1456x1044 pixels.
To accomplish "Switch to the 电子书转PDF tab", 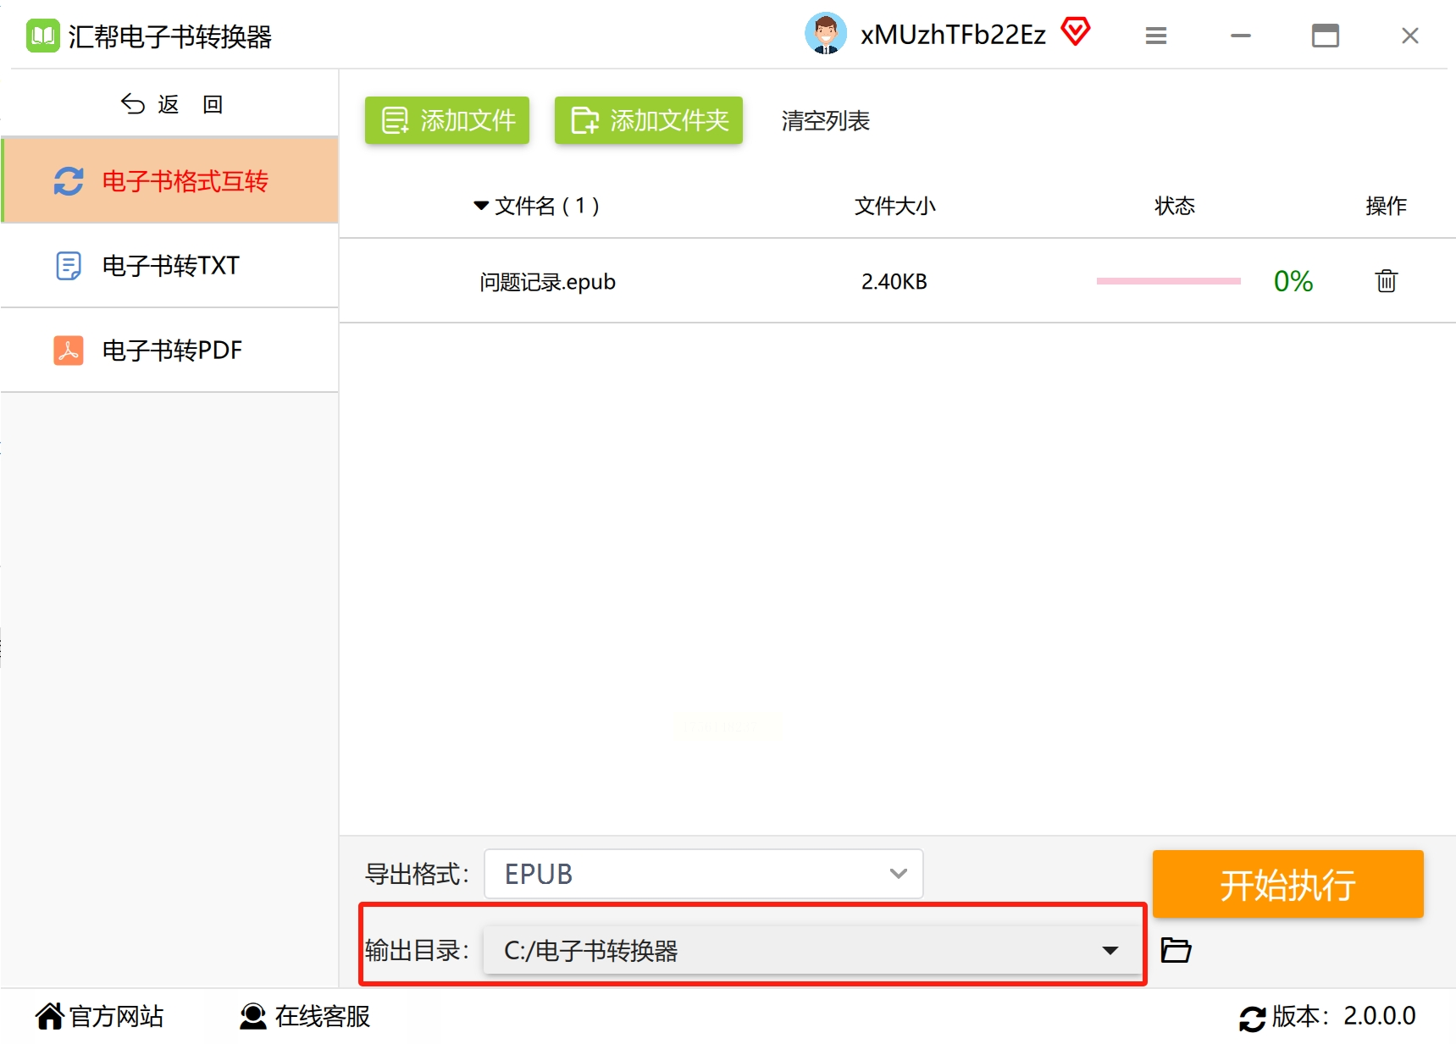I will tap(170, 350).
